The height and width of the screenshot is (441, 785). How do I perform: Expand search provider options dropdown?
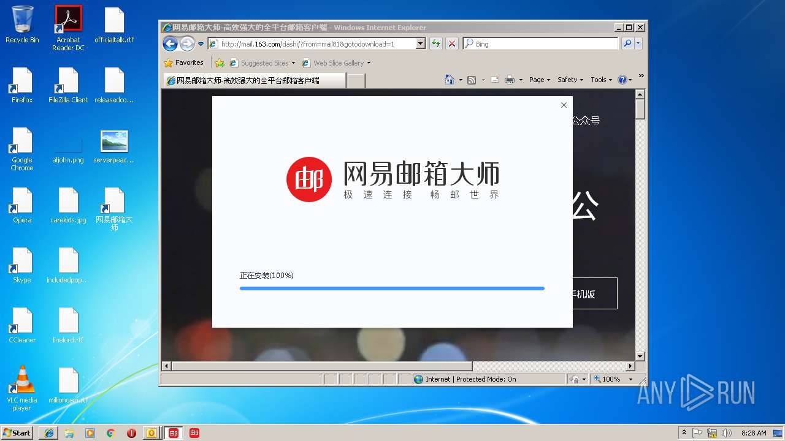pos(638,44)
